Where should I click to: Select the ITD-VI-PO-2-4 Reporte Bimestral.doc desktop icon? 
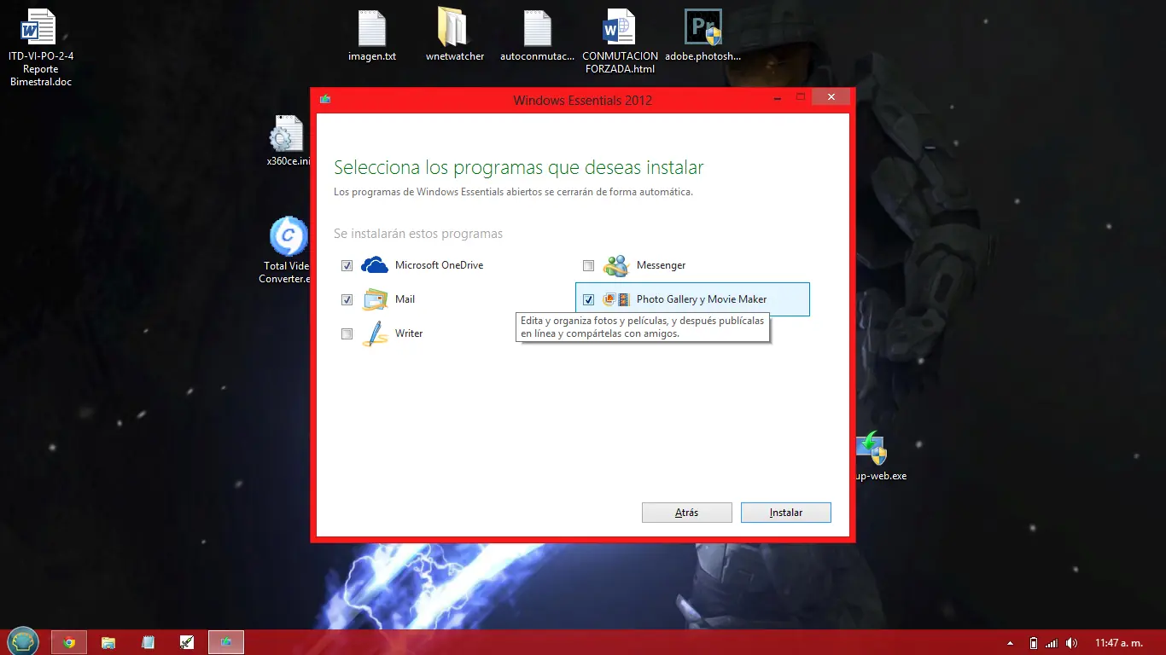coord(41,48)
